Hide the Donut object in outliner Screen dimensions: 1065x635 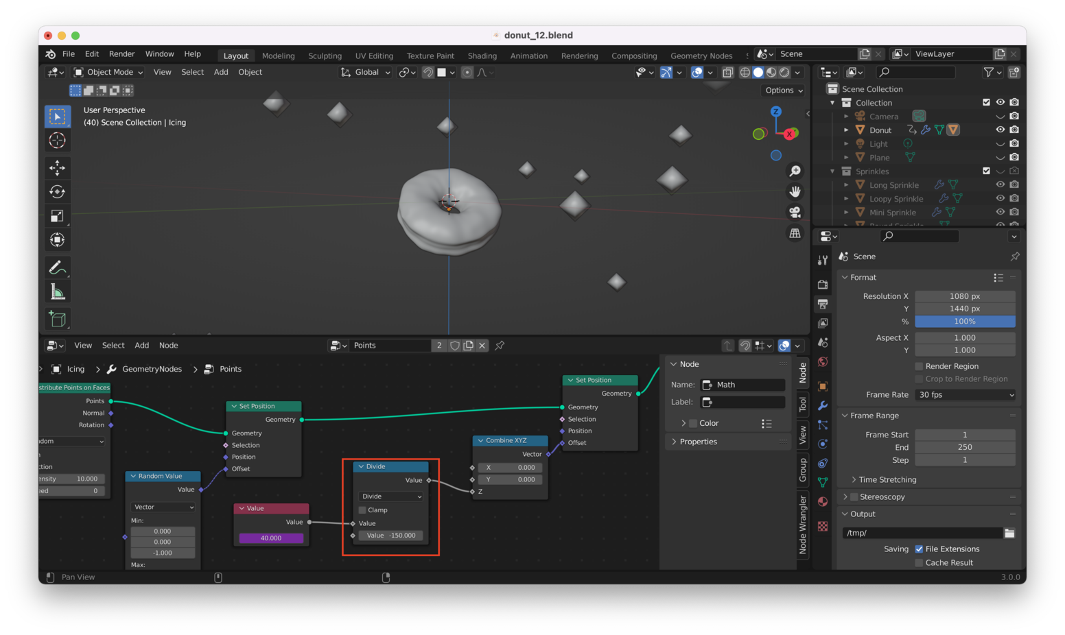pyautogui.click(x=1000, y=130)
